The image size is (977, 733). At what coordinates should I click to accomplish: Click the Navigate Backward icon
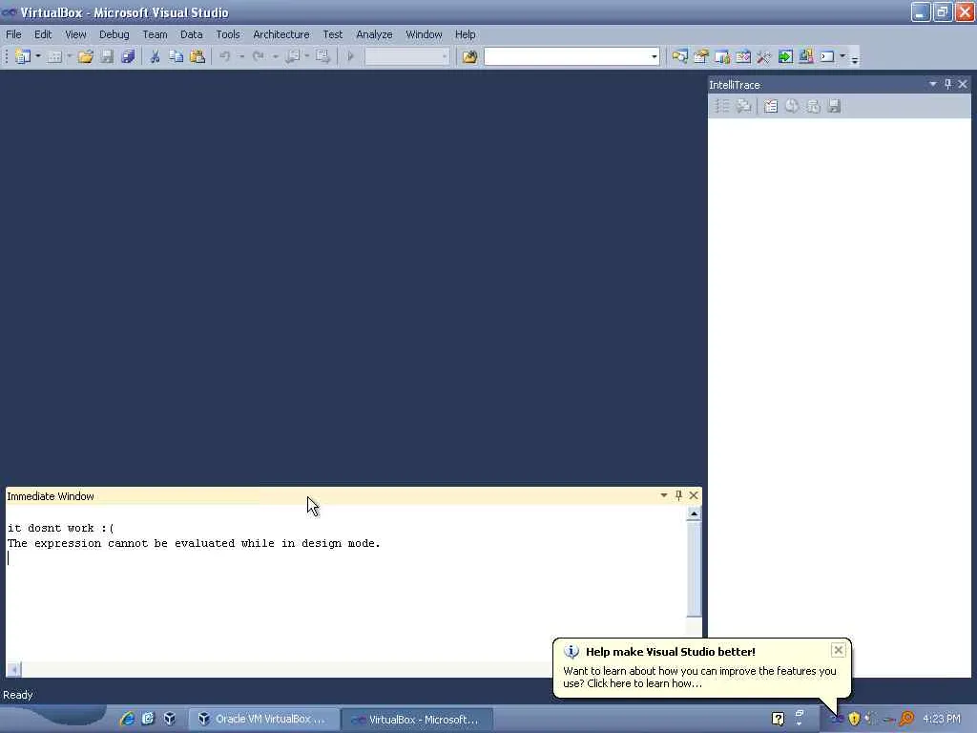click(x=292, y=56)
